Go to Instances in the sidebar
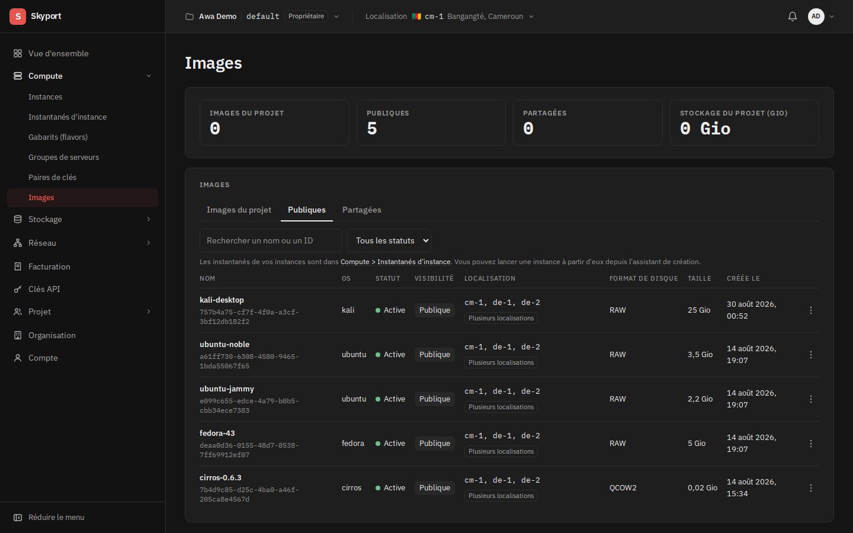This screenshot has height=533, width=853. coord(82,97)
